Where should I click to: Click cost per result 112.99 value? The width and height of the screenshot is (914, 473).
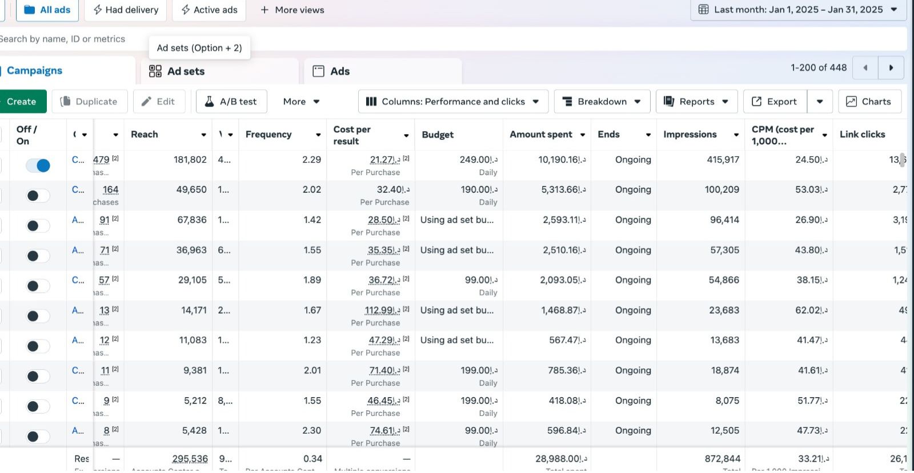(383, 310)
